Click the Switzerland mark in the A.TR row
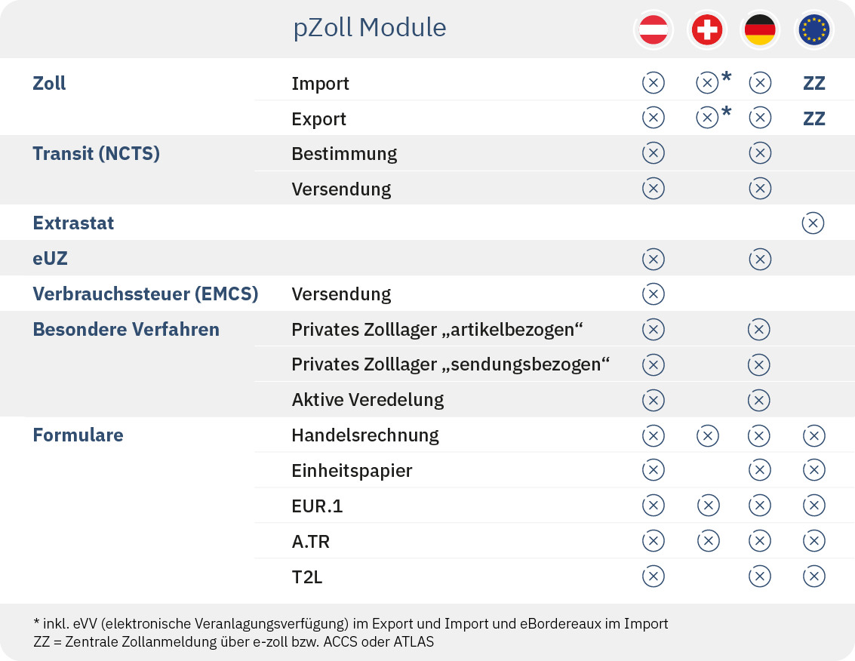The image size is (855, 661). click(x=707, y=541)
